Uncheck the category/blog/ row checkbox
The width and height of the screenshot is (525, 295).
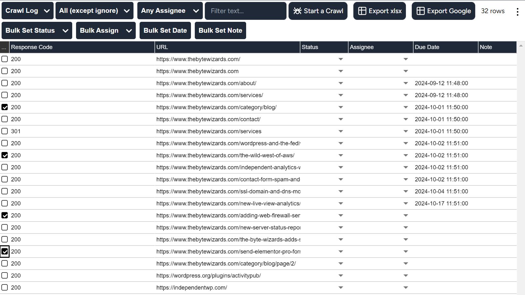tap(5, 107)
